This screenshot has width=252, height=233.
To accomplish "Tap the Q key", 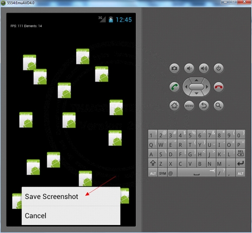I will (153, 144).
